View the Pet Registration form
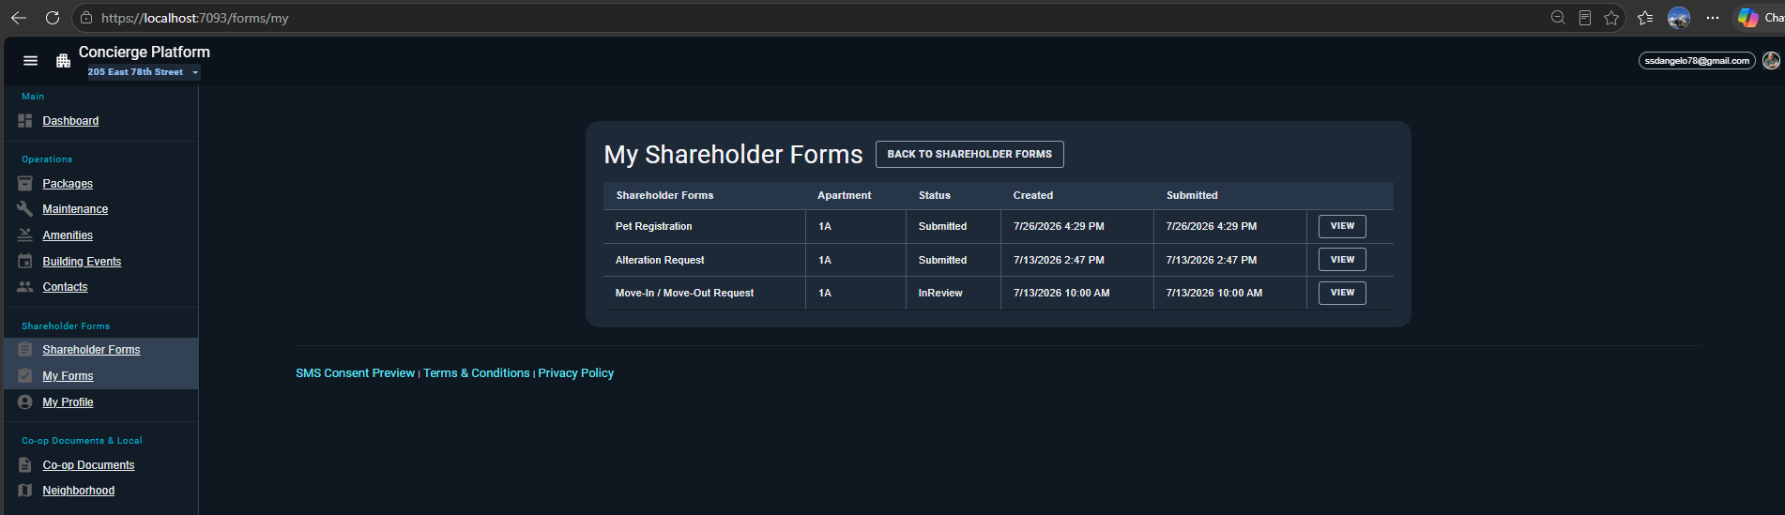Viewport: 1785px width, 515px height. click(1342, 226)
